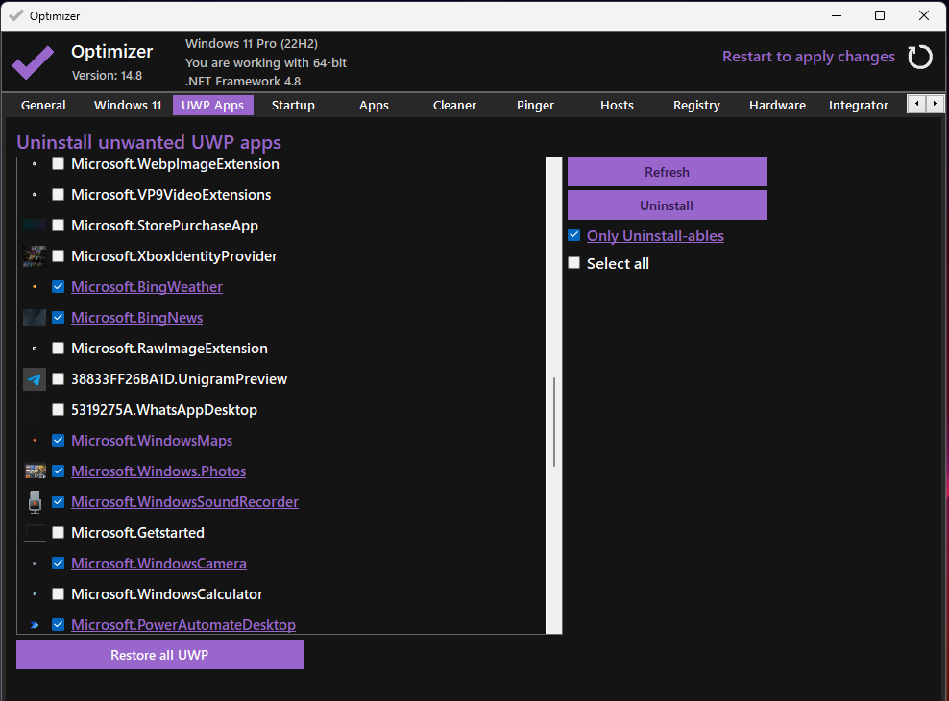
Task: Open the Microsoft.WindowsMaps link
Action: point(152,441)
